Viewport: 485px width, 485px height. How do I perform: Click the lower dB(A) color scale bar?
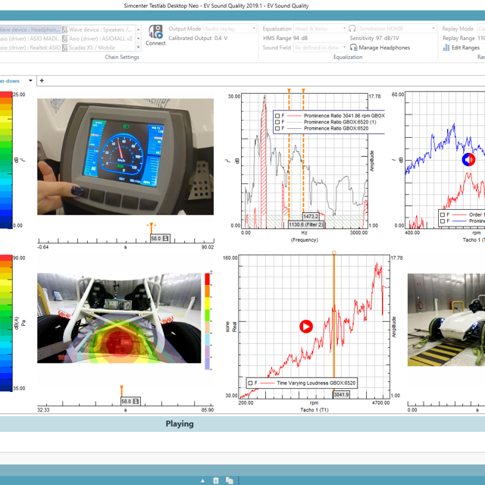coord(6,324)
